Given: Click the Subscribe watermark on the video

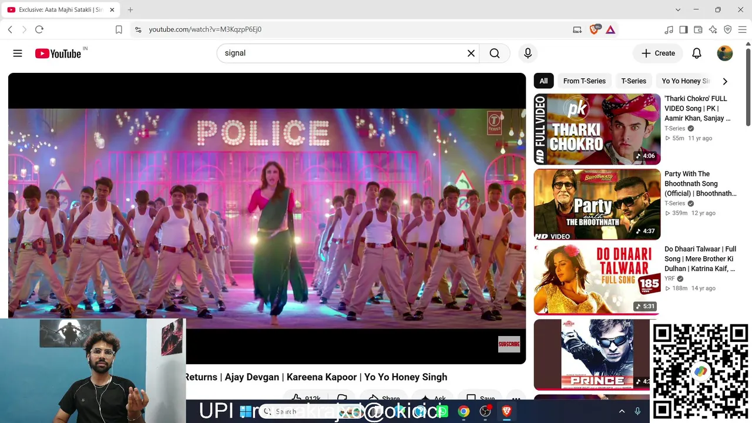Looking at the screenshot, I should [x=509, y=344].
